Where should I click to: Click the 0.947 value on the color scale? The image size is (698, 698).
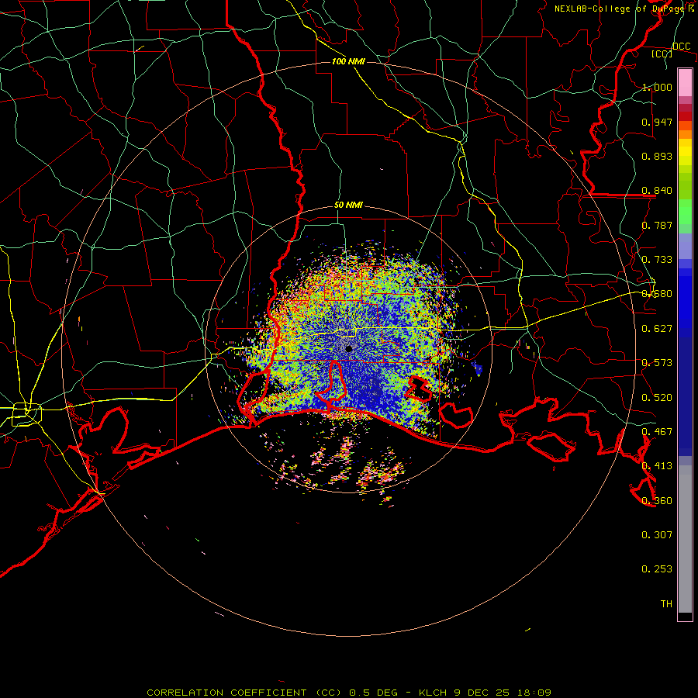(x=657, y=122)
